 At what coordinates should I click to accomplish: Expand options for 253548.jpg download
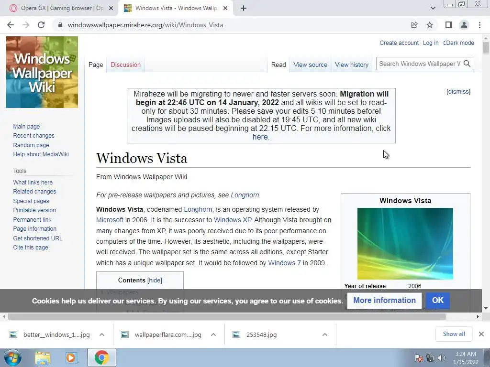tap(325, 335)
